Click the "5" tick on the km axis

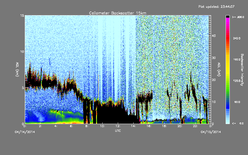(23, 88)
